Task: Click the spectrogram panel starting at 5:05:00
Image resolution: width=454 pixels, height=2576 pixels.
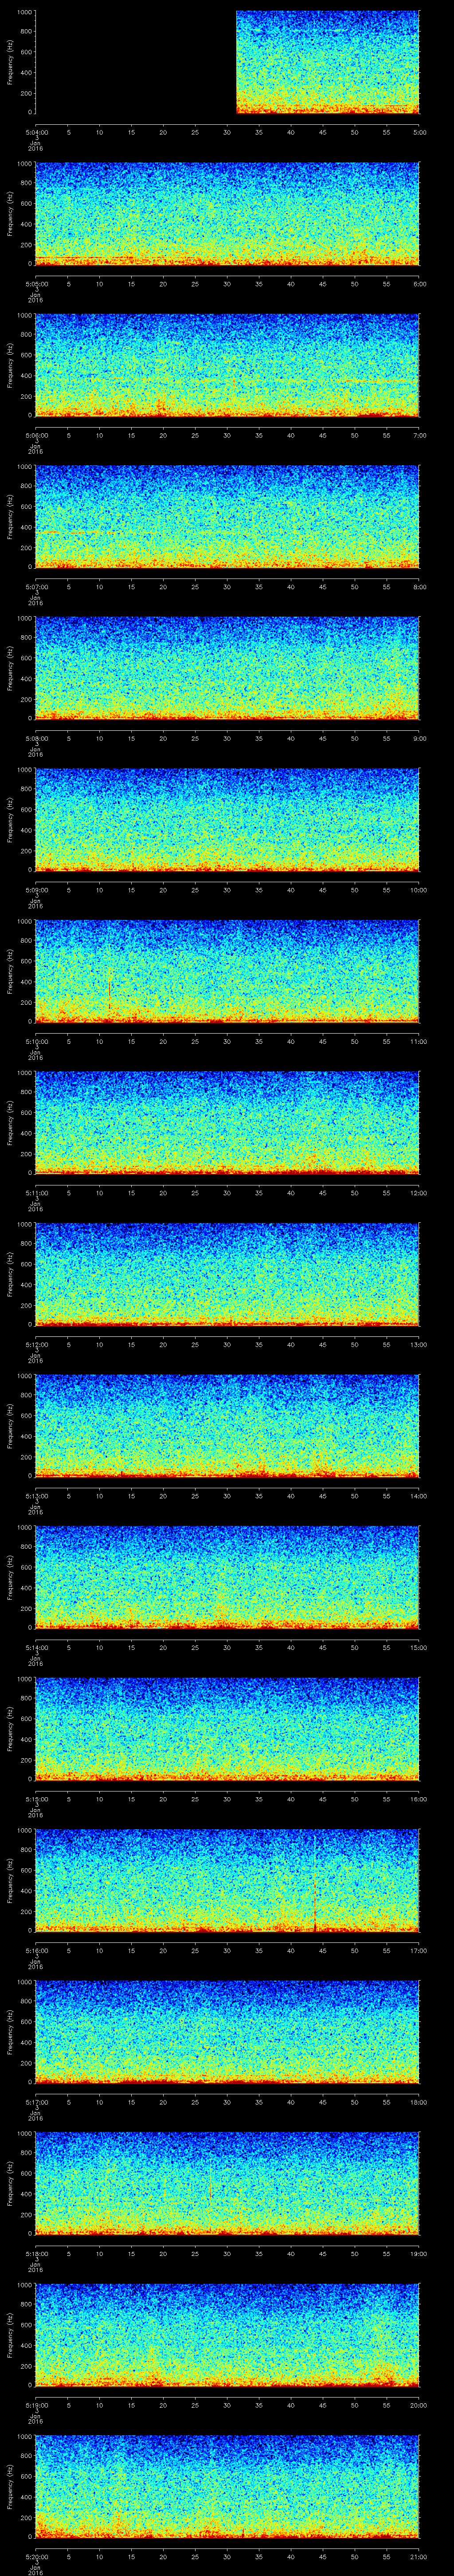Action: (x=227, y=213)
